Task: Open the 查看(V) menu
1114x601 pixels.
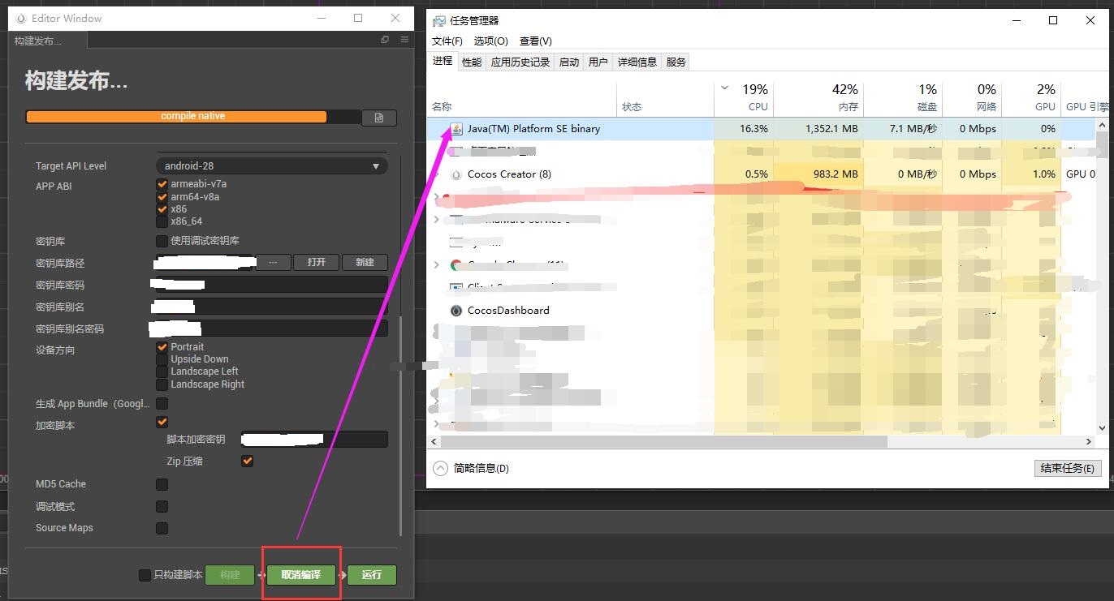Action: pyautogui.click(x=536, y=41)
